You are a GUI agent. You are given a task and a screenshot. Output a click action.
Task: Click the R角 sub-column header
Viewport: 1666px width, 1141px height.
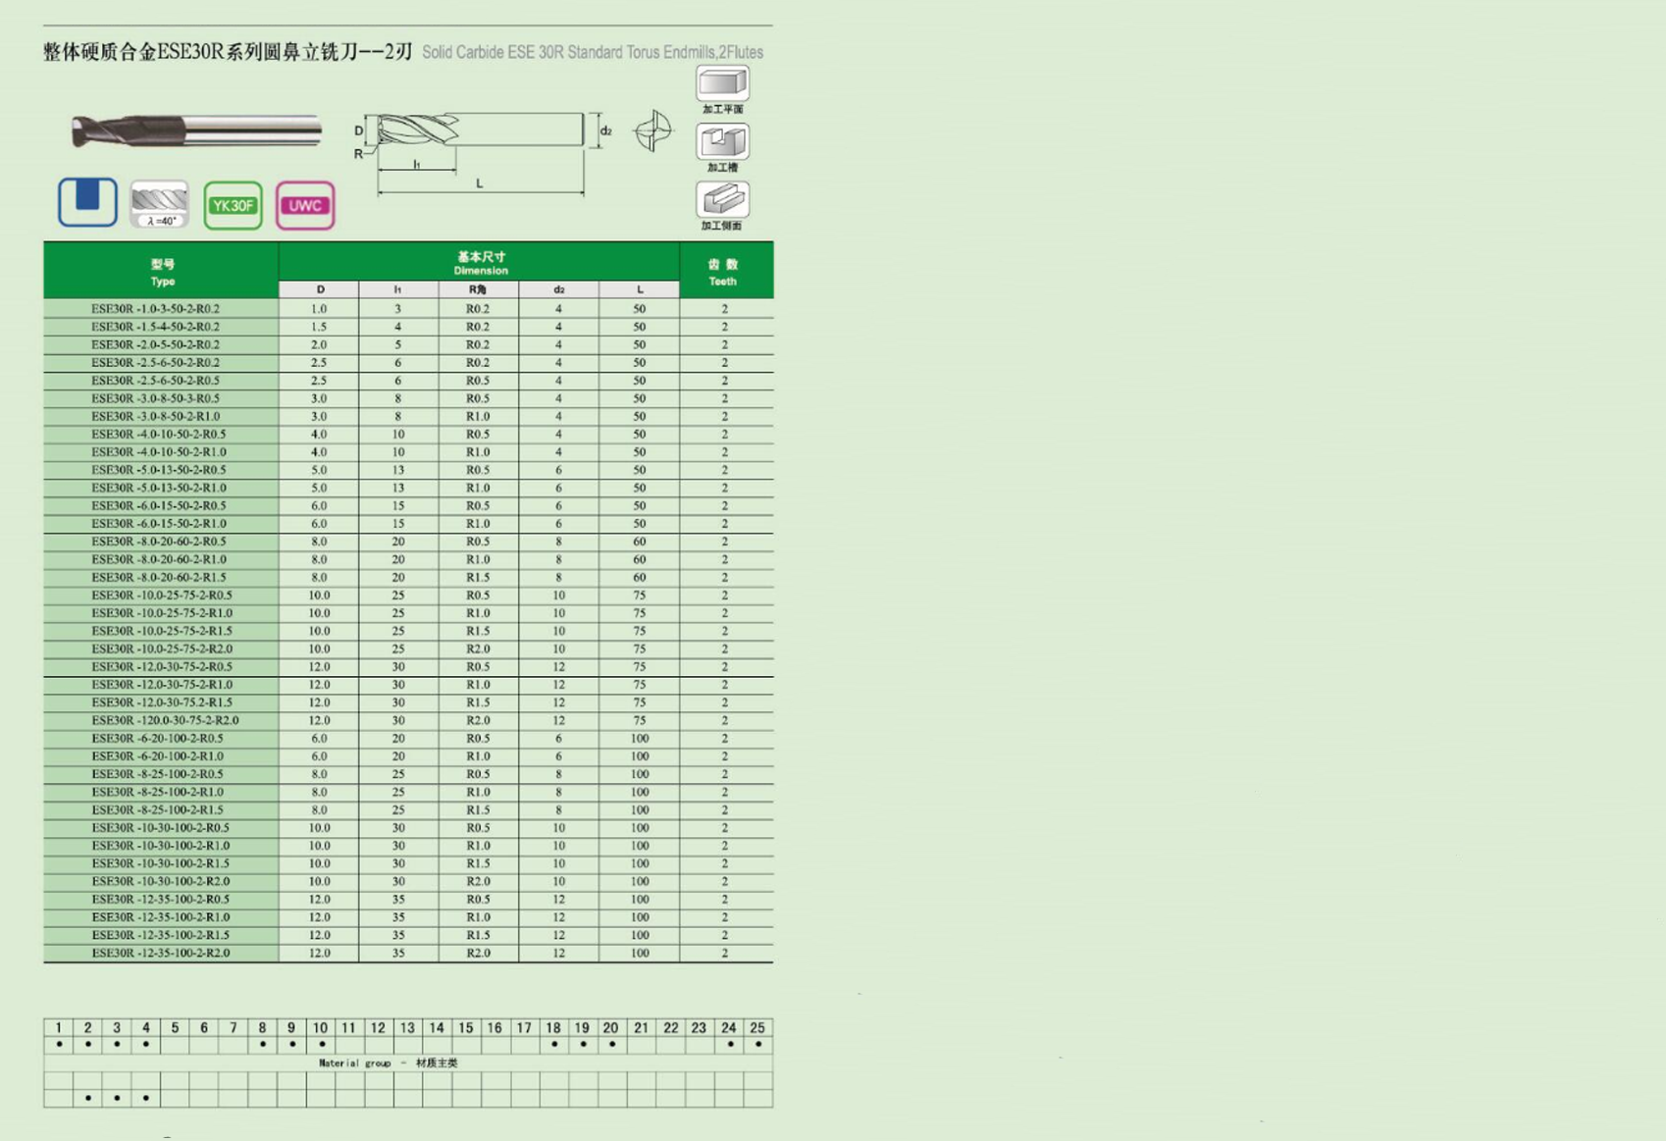pyautogui.click(x=478, y=289)
